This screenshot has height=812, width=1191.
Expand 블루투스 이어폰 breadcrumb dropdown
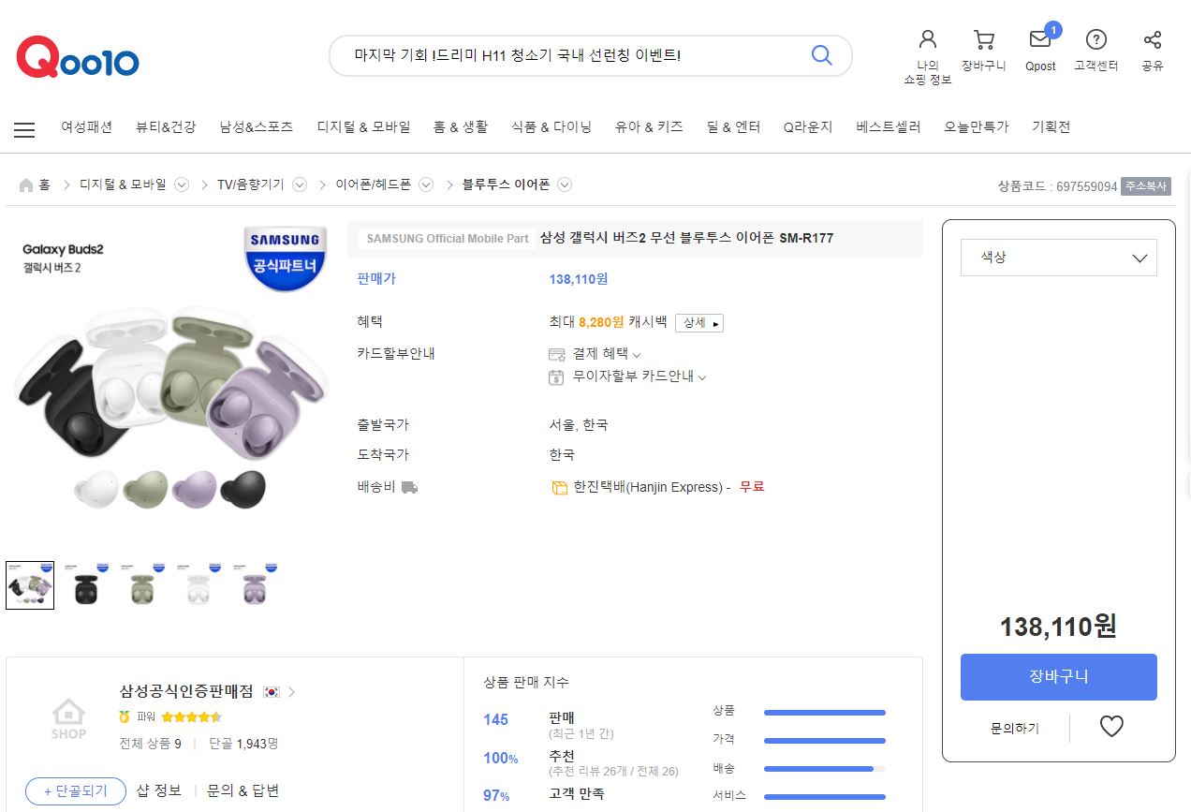point(565,185)
